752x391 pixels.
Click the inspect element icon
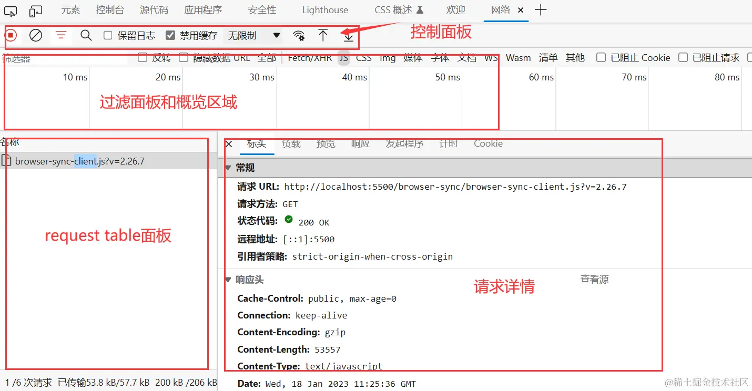click(11, 11)
